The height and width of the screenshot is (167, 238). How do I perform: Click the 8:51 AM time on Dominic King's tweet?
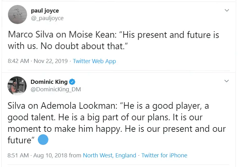[x=18, y=155]
